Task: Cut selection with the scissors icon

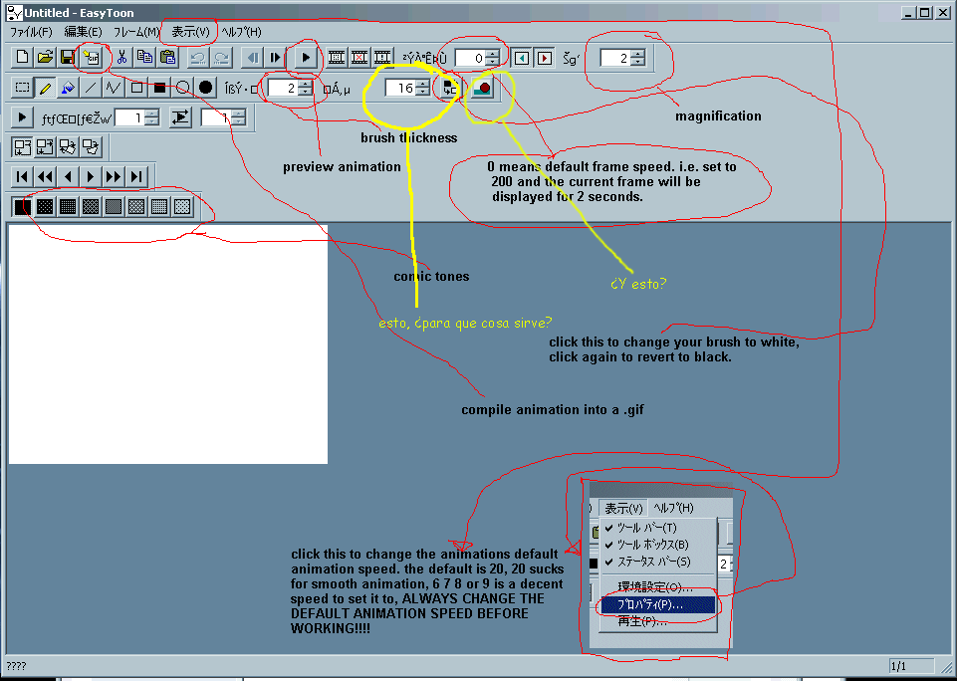Action: point(121,58)
